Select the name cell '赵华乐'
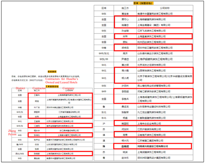Image resolution: width=205 pixels, height=163 pixels. pos(125,158)
